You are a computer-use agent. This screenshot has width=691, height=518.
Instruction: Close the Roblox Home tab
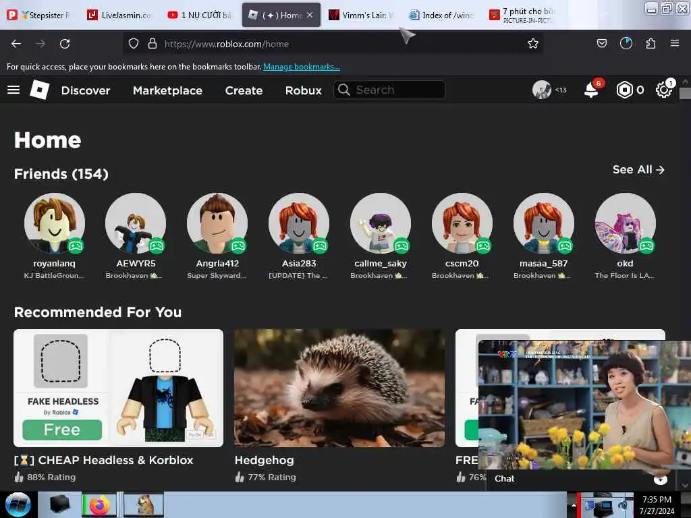[310, 15]
